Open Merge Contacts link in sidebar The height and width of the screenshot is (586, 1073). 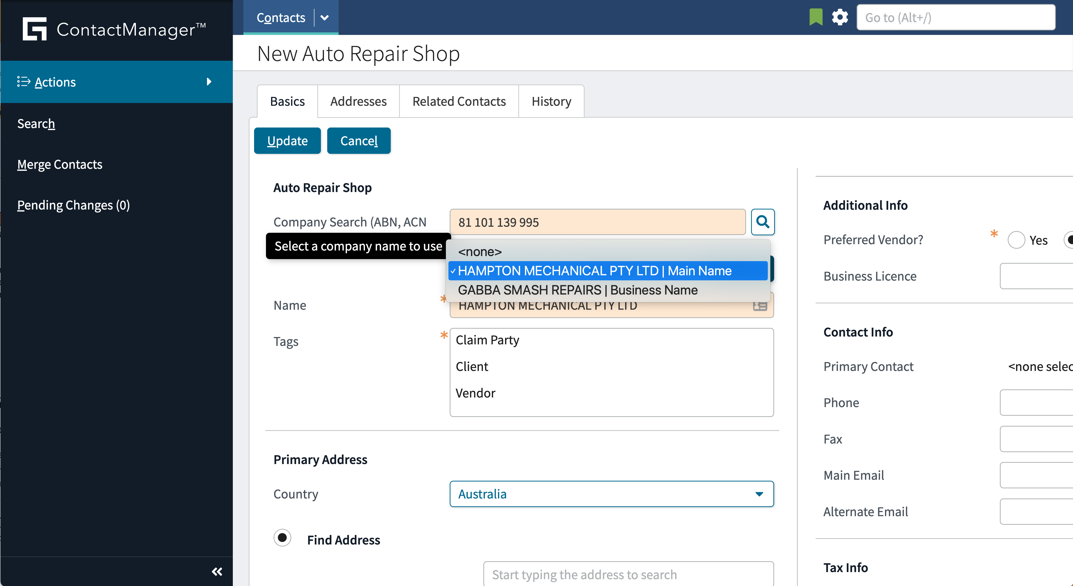pos(59,164)
